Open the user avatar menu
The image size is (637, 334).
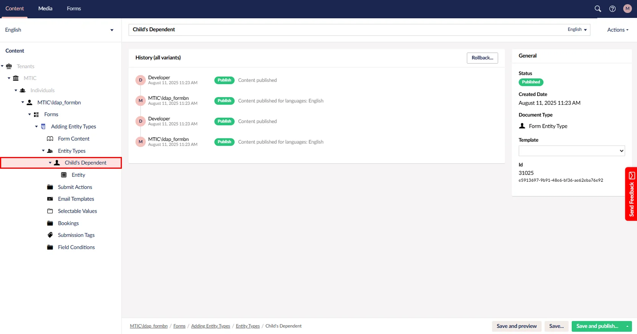click(627, 9)
